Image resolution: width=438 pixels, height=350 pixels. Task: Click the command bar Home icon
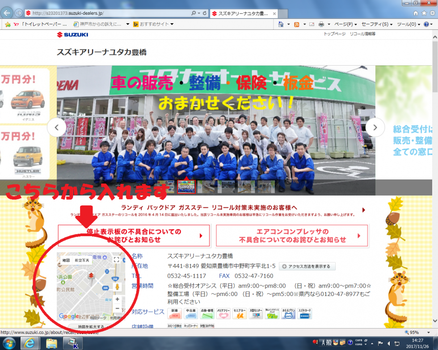[x=281, y=24]
